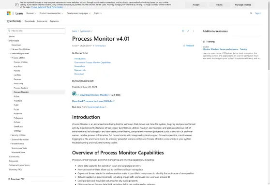Open the Community tab in Sysinternals bar
Screen dimensions: 270x185
tap(42, 21)
